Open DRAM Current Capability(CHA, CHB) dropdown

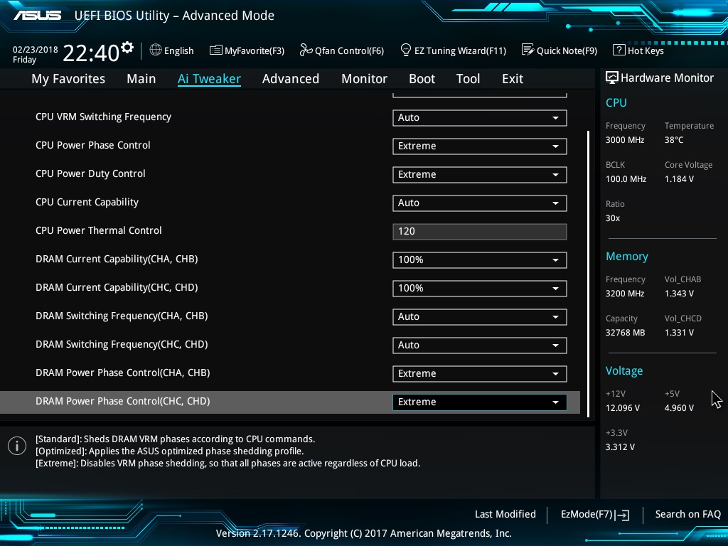pos(480,259)
